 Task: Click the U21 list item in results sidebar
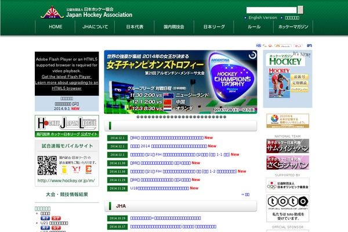click(x=54, y=223)
